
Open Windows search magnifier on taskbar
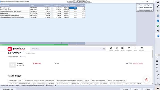(158, 7)
